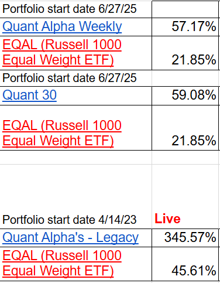
Task: Select blank cell above the Live label
Action: pyautogui.click(x=185, y=158)
